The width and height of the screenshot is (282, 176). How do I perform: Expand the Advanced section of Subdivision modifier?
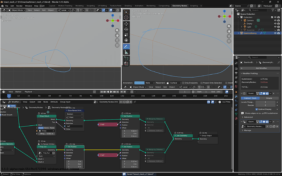pyautogui.click(x=243, y=117)
